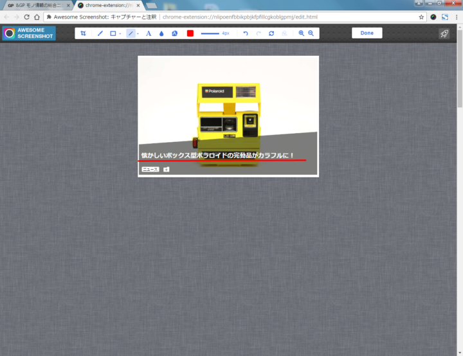
Task: Click the blue extension icon in toolbar
Action: 445,17
